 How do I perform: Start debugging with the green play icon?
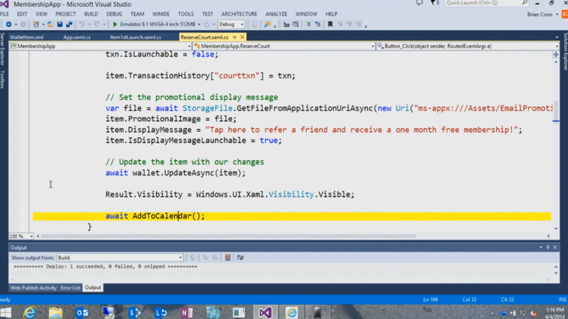(115, 24)
